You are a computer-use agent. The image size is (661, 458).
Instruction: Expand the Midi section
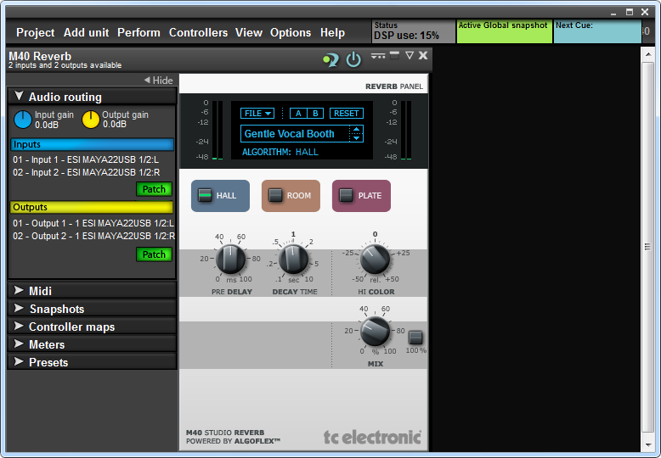pos(92,291)
